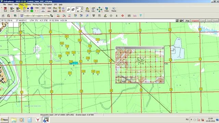Close the Map View window
Screen dimensions: 219x123
tap(163, 48)
